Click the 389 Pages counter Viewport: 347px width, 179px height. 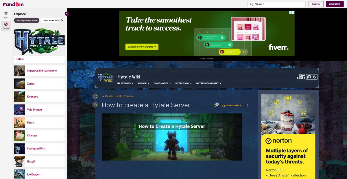pos(301,77)
